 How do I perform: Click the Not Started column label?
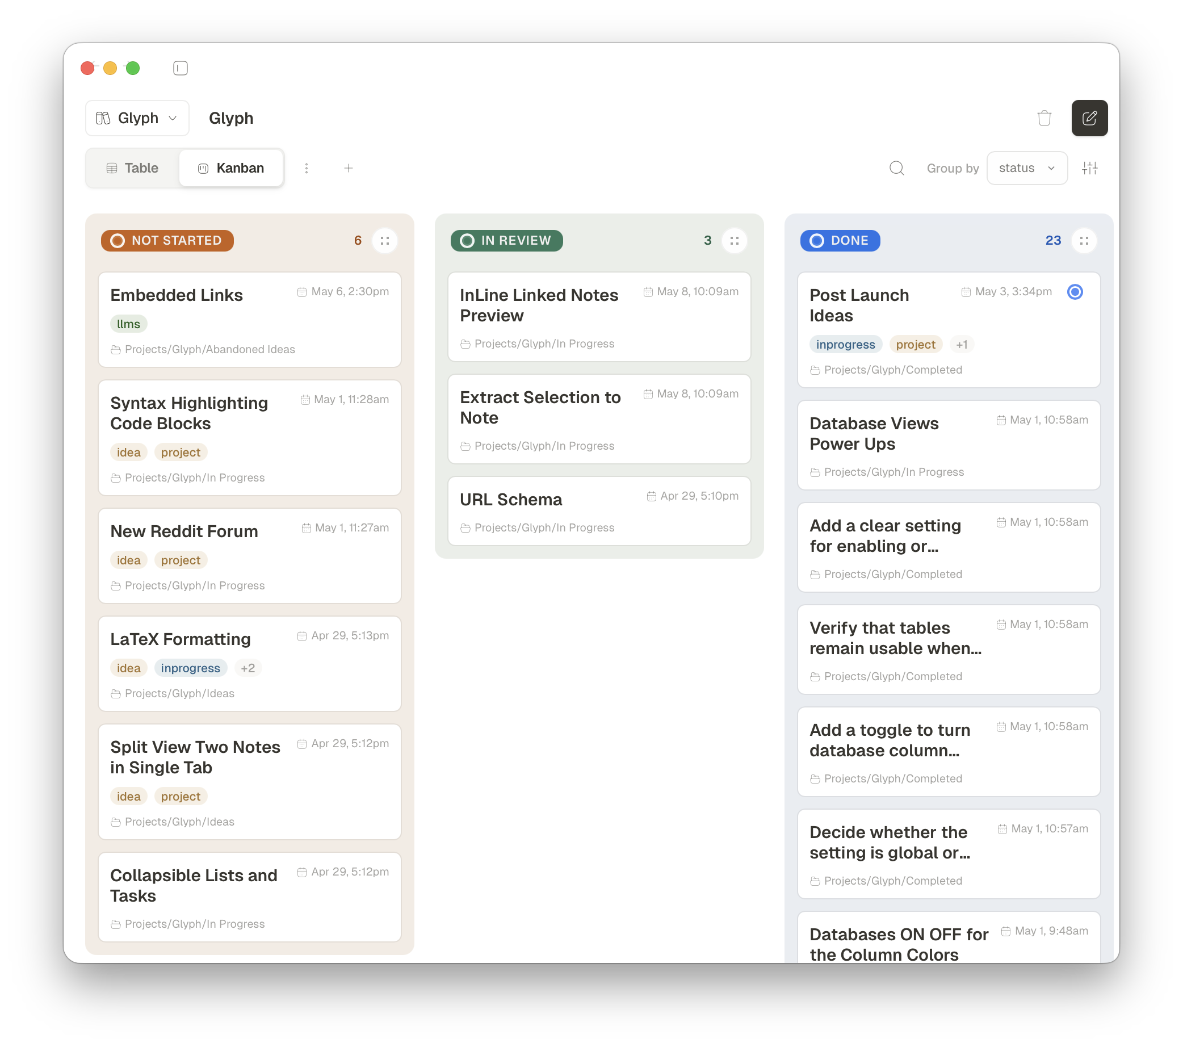167,241
